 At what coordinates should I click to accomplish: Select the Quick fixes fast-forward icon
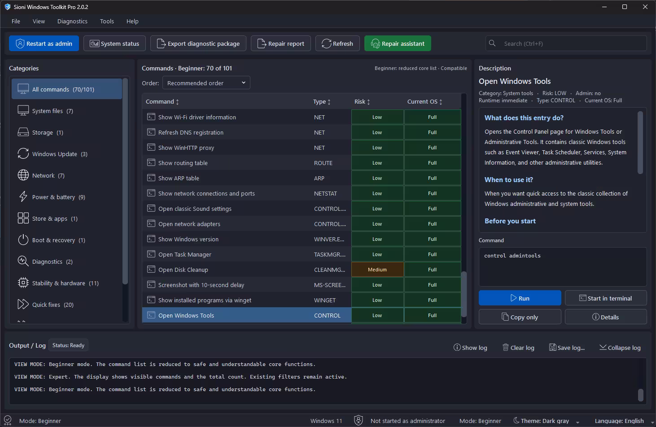pyautogui.click(x=23, y=305)
